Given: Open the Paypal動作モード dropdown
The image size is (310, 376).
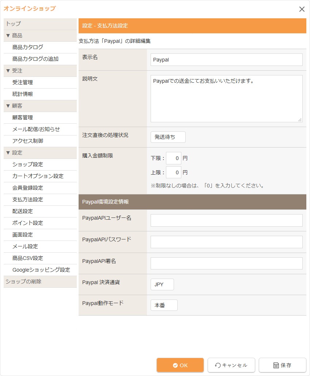Looking at the screenshot, I should pos(164,305).
